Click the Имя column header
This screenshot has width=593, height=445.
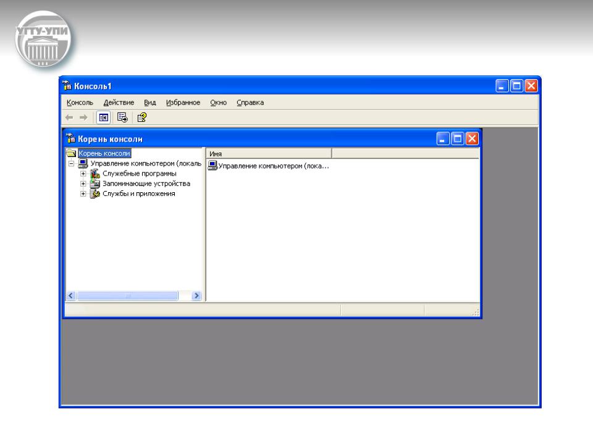click(269, 154)
